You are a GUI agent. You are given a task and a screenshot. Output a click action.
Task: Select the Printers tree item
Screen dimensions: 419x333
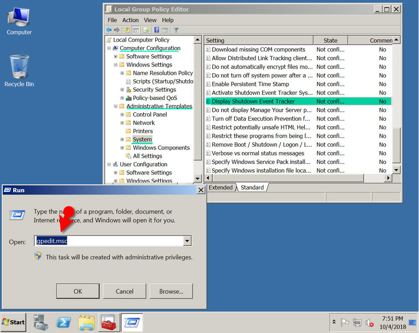coord(143,131)
